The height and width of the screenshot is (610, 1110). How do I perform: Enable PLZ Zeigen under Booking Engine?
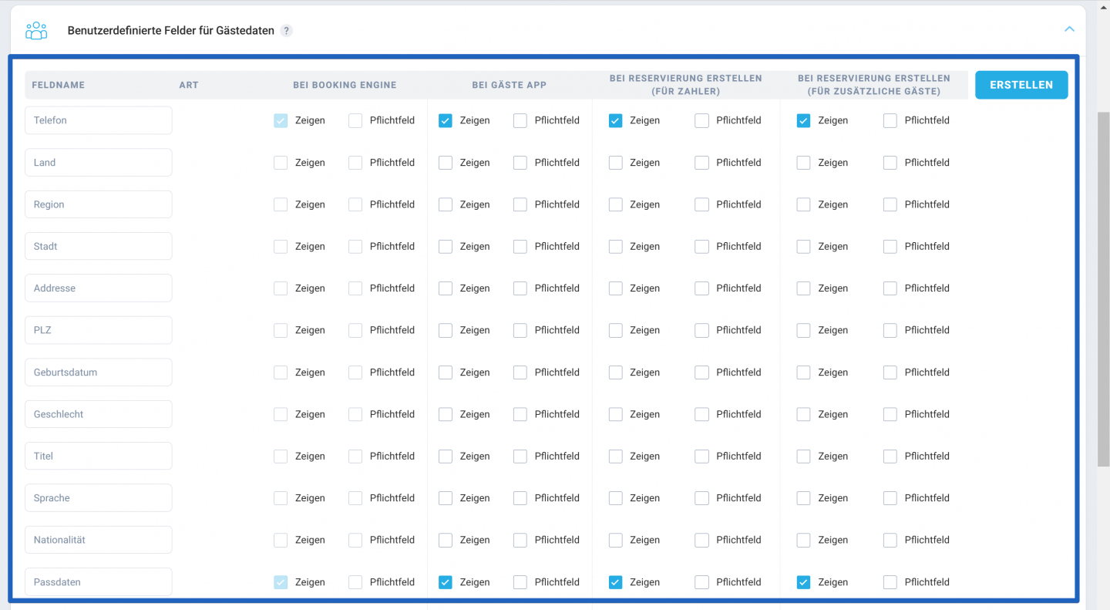[281, 330]
